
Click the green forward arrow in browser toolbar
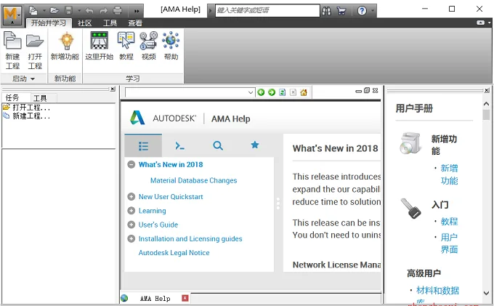[x=272, y=92]
